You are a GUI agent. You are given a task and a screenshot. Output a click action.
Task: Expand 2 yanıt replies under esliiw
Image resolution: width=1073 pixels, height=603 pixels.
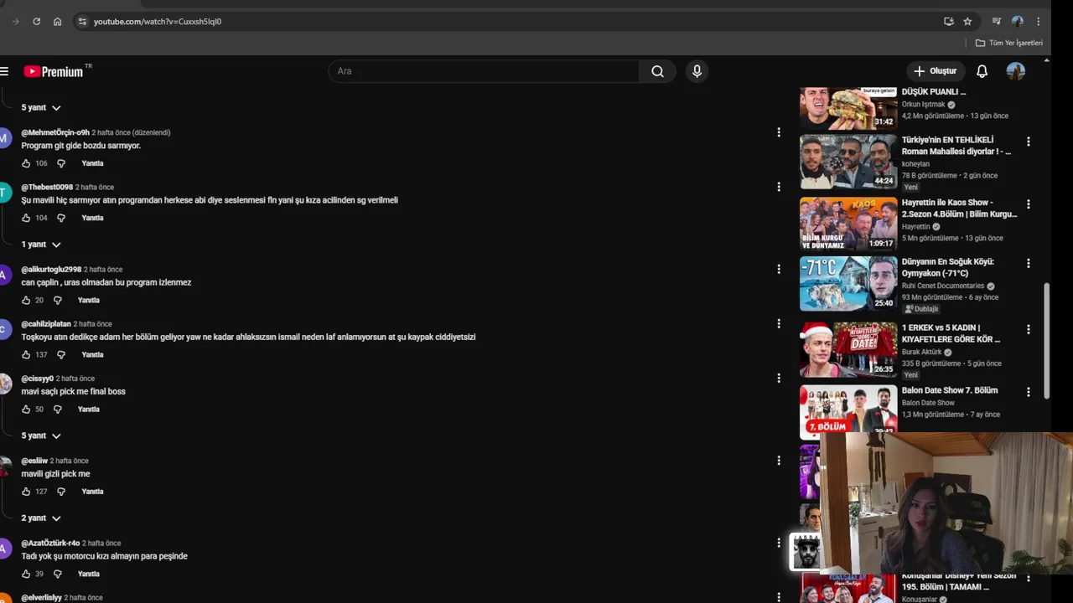pos(41,518)
